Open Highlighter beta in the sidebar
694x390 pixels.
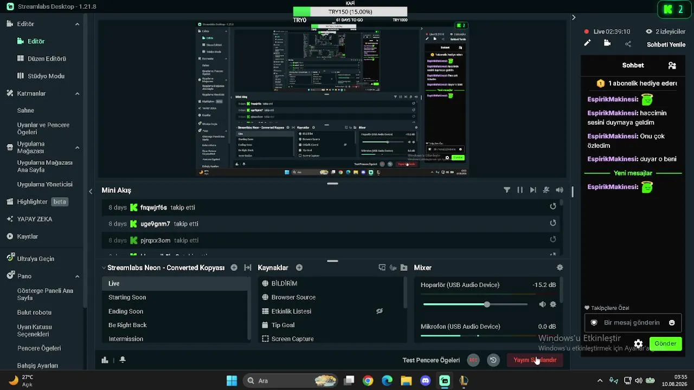pos(36,202)
